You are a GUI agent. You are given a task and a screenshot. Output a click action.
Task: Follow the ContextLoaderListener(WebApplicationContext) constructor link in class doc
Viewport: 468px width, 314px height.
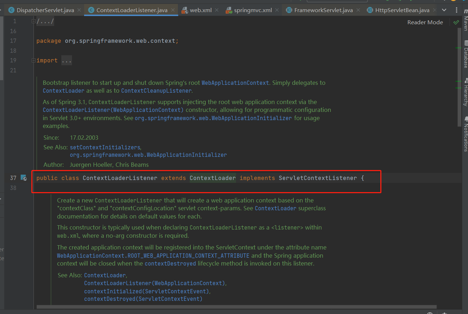click(x=113, y=110)
